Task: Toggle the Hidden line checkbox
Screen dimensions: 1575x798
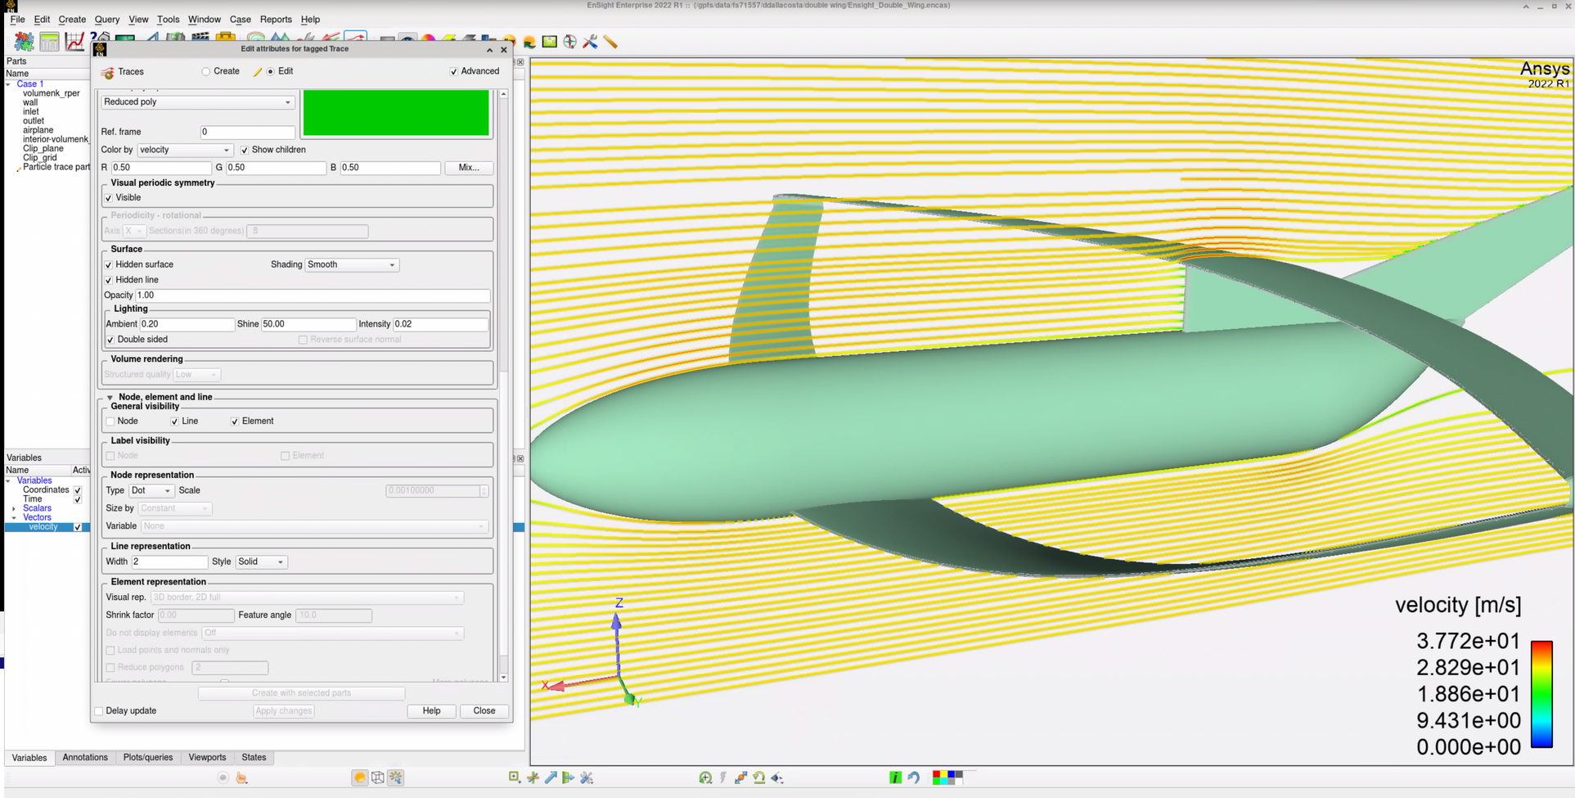Action: coord(109,281)
